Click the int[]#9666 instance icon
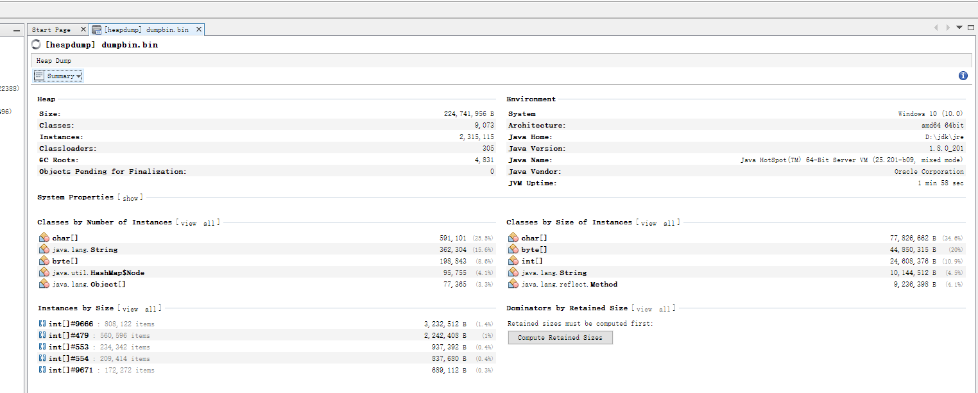Screen dimensions: 978x393 pos(42,324)
